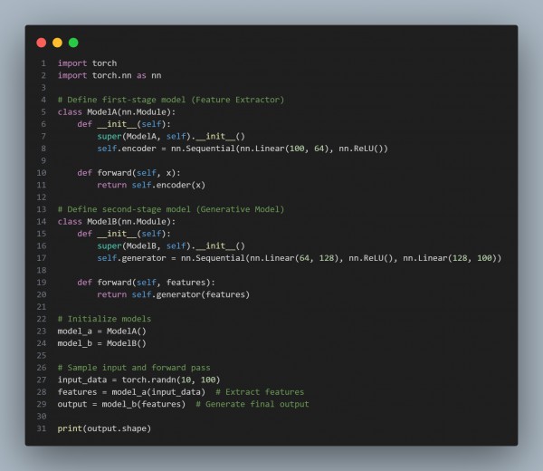
Task: Click 'features = model_a(input_data)' code
Action: (131, 392)
